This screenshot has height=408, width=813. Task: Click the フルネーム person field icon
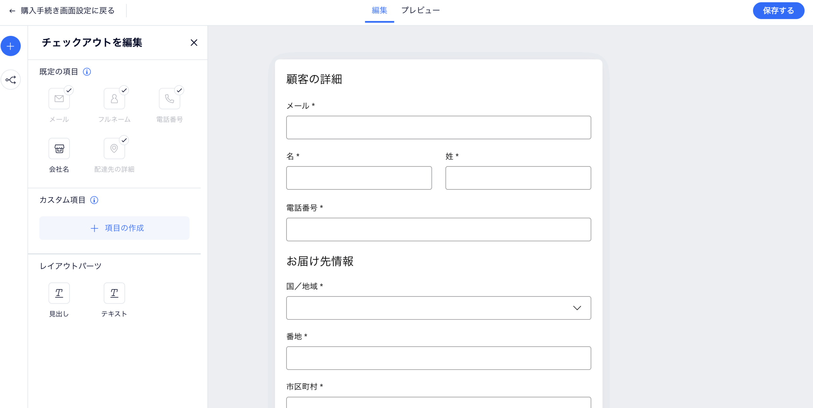[114, 99]
